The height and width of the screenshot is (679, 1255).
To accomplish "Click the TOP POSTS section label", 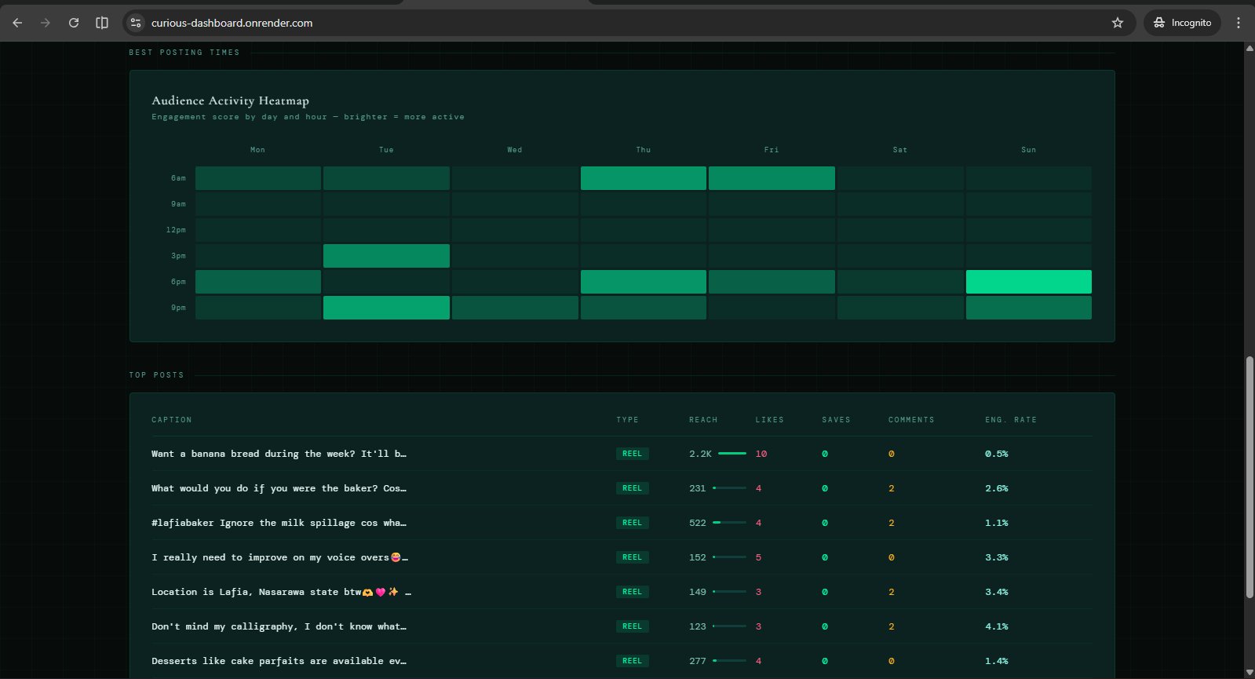I will [x=156, y=375].
